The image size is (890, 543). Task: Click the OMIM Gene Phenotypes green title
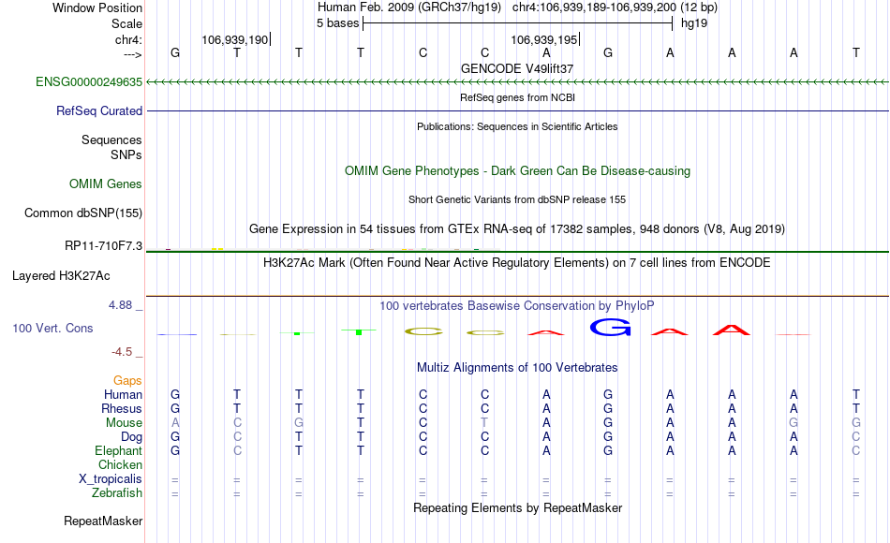point(517,170)
